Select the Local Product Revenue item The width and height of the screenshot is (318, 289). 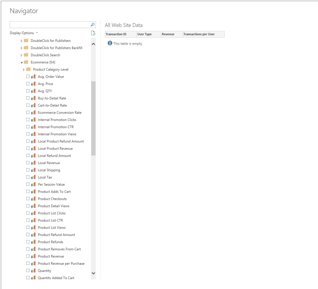(55, 148)
